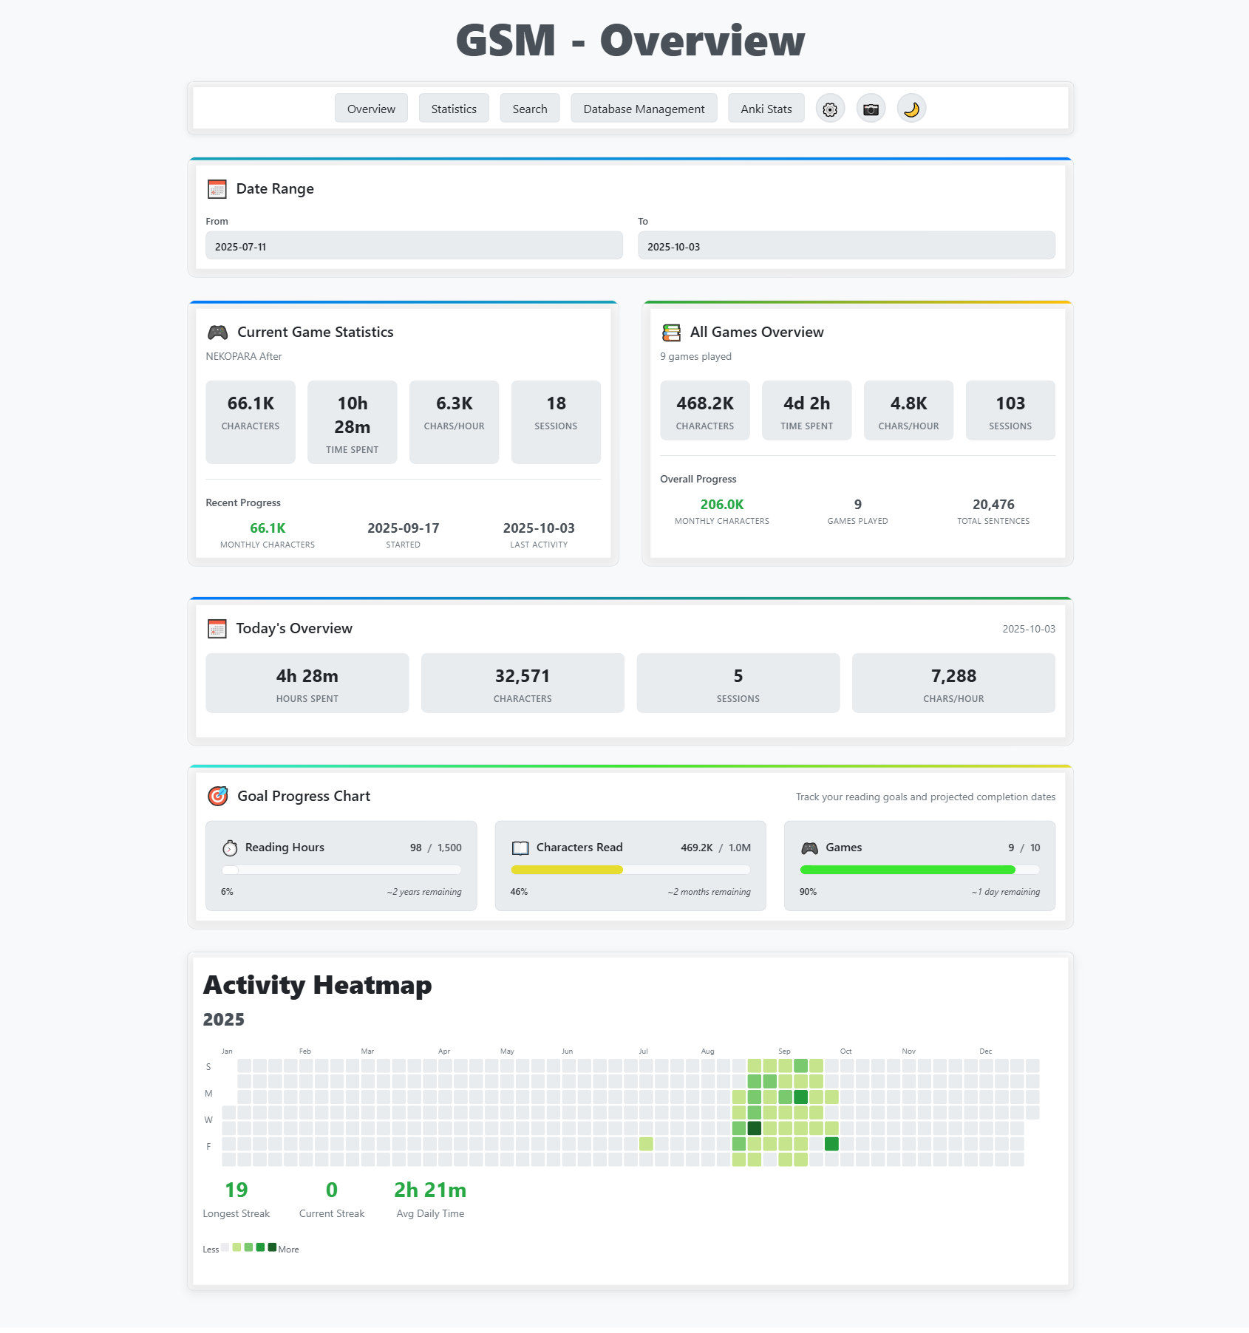Open the Anki Stats page

pyautogui.click(x=766, y=109)
